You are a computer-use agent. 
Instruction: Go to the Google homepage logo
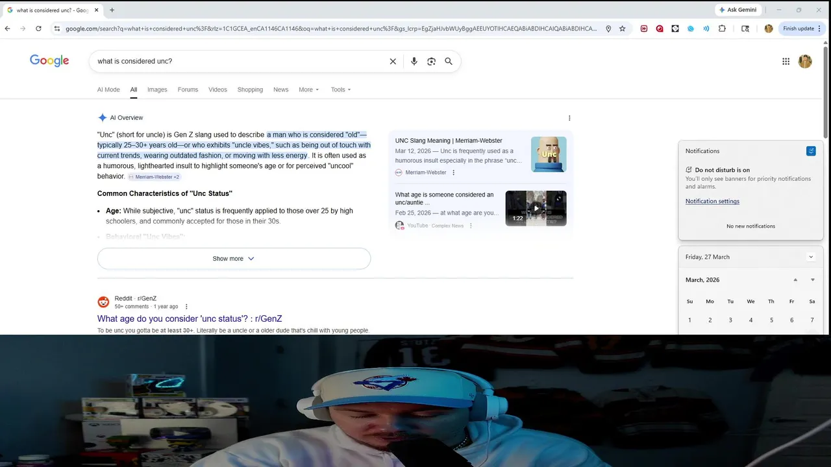49,61
